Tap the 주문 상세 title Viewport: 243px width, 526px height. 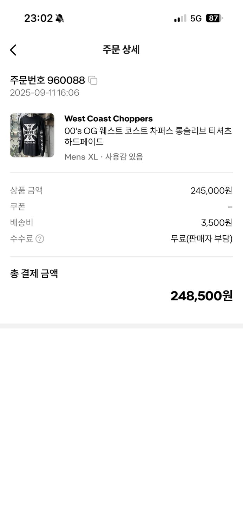[x=121, y=50]
